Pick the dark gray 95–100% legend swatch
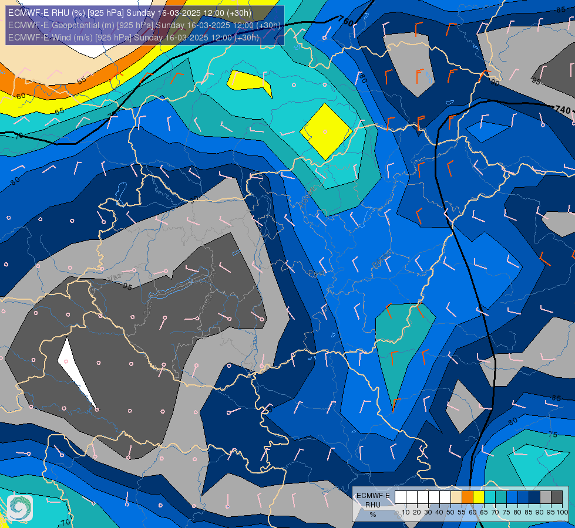This screenshot has height=528, width=575. click(557, 497)
